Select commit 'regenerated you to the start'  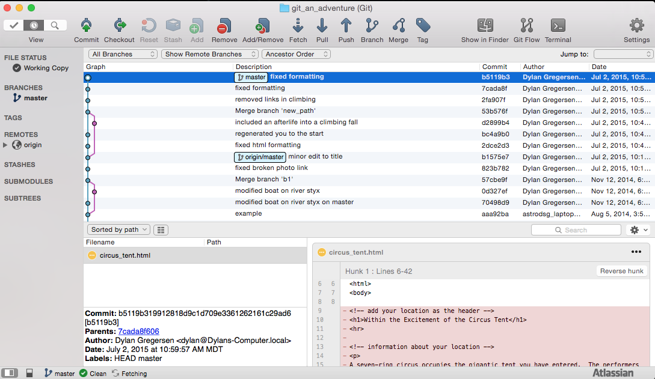point(369,134)
